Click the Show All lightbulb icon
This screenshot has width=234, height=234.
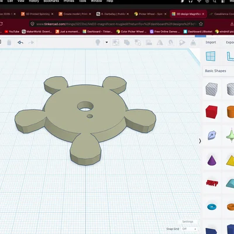click(98, 42)
